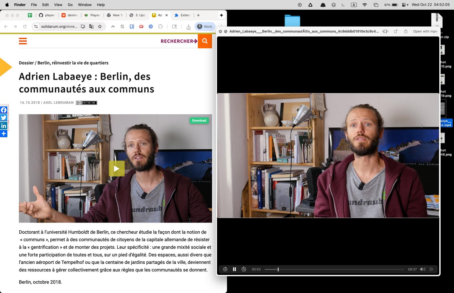Viewport: 454px width, 293px height.
Task: Click the Google Translate page icon
Action: pyautogui.click(x=91, y=26)
